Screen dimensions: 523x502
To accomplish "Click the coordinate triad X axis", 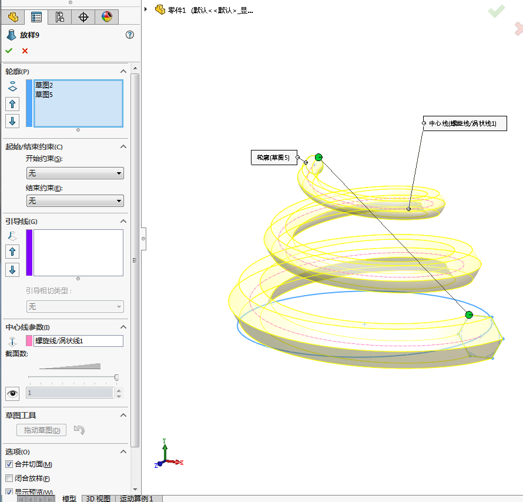I will [x=176, y=462].
